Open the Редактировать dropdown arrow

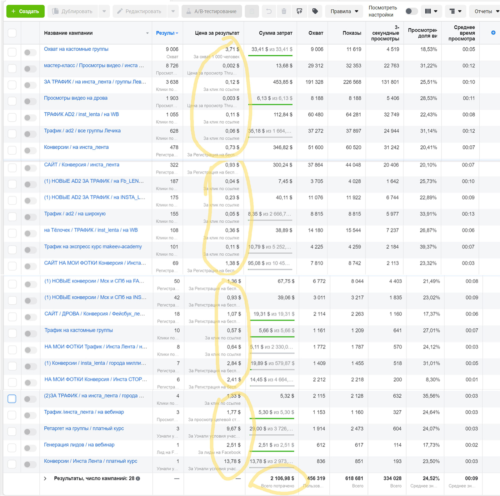[x=173, y=11]
